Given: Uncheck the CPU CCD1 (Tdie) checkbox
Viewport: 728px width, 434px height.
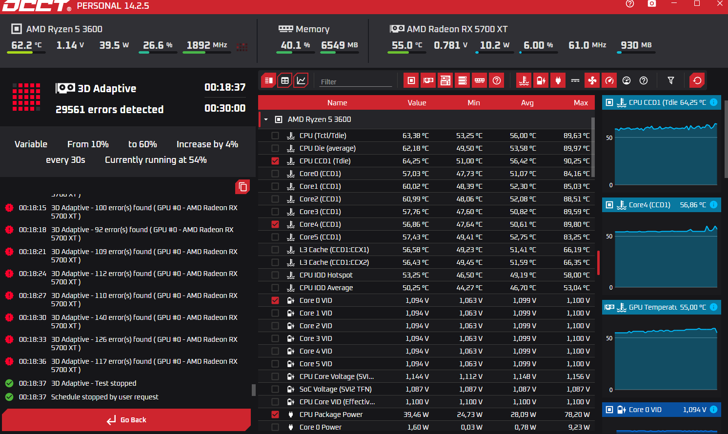Looking at the screenshot, I should pos(275,161).
